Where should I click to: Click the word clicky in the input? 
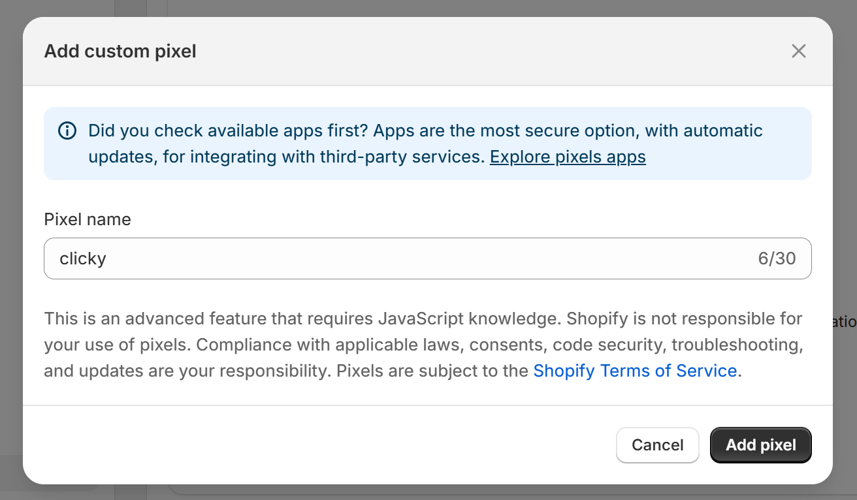[x=83, y=258]
